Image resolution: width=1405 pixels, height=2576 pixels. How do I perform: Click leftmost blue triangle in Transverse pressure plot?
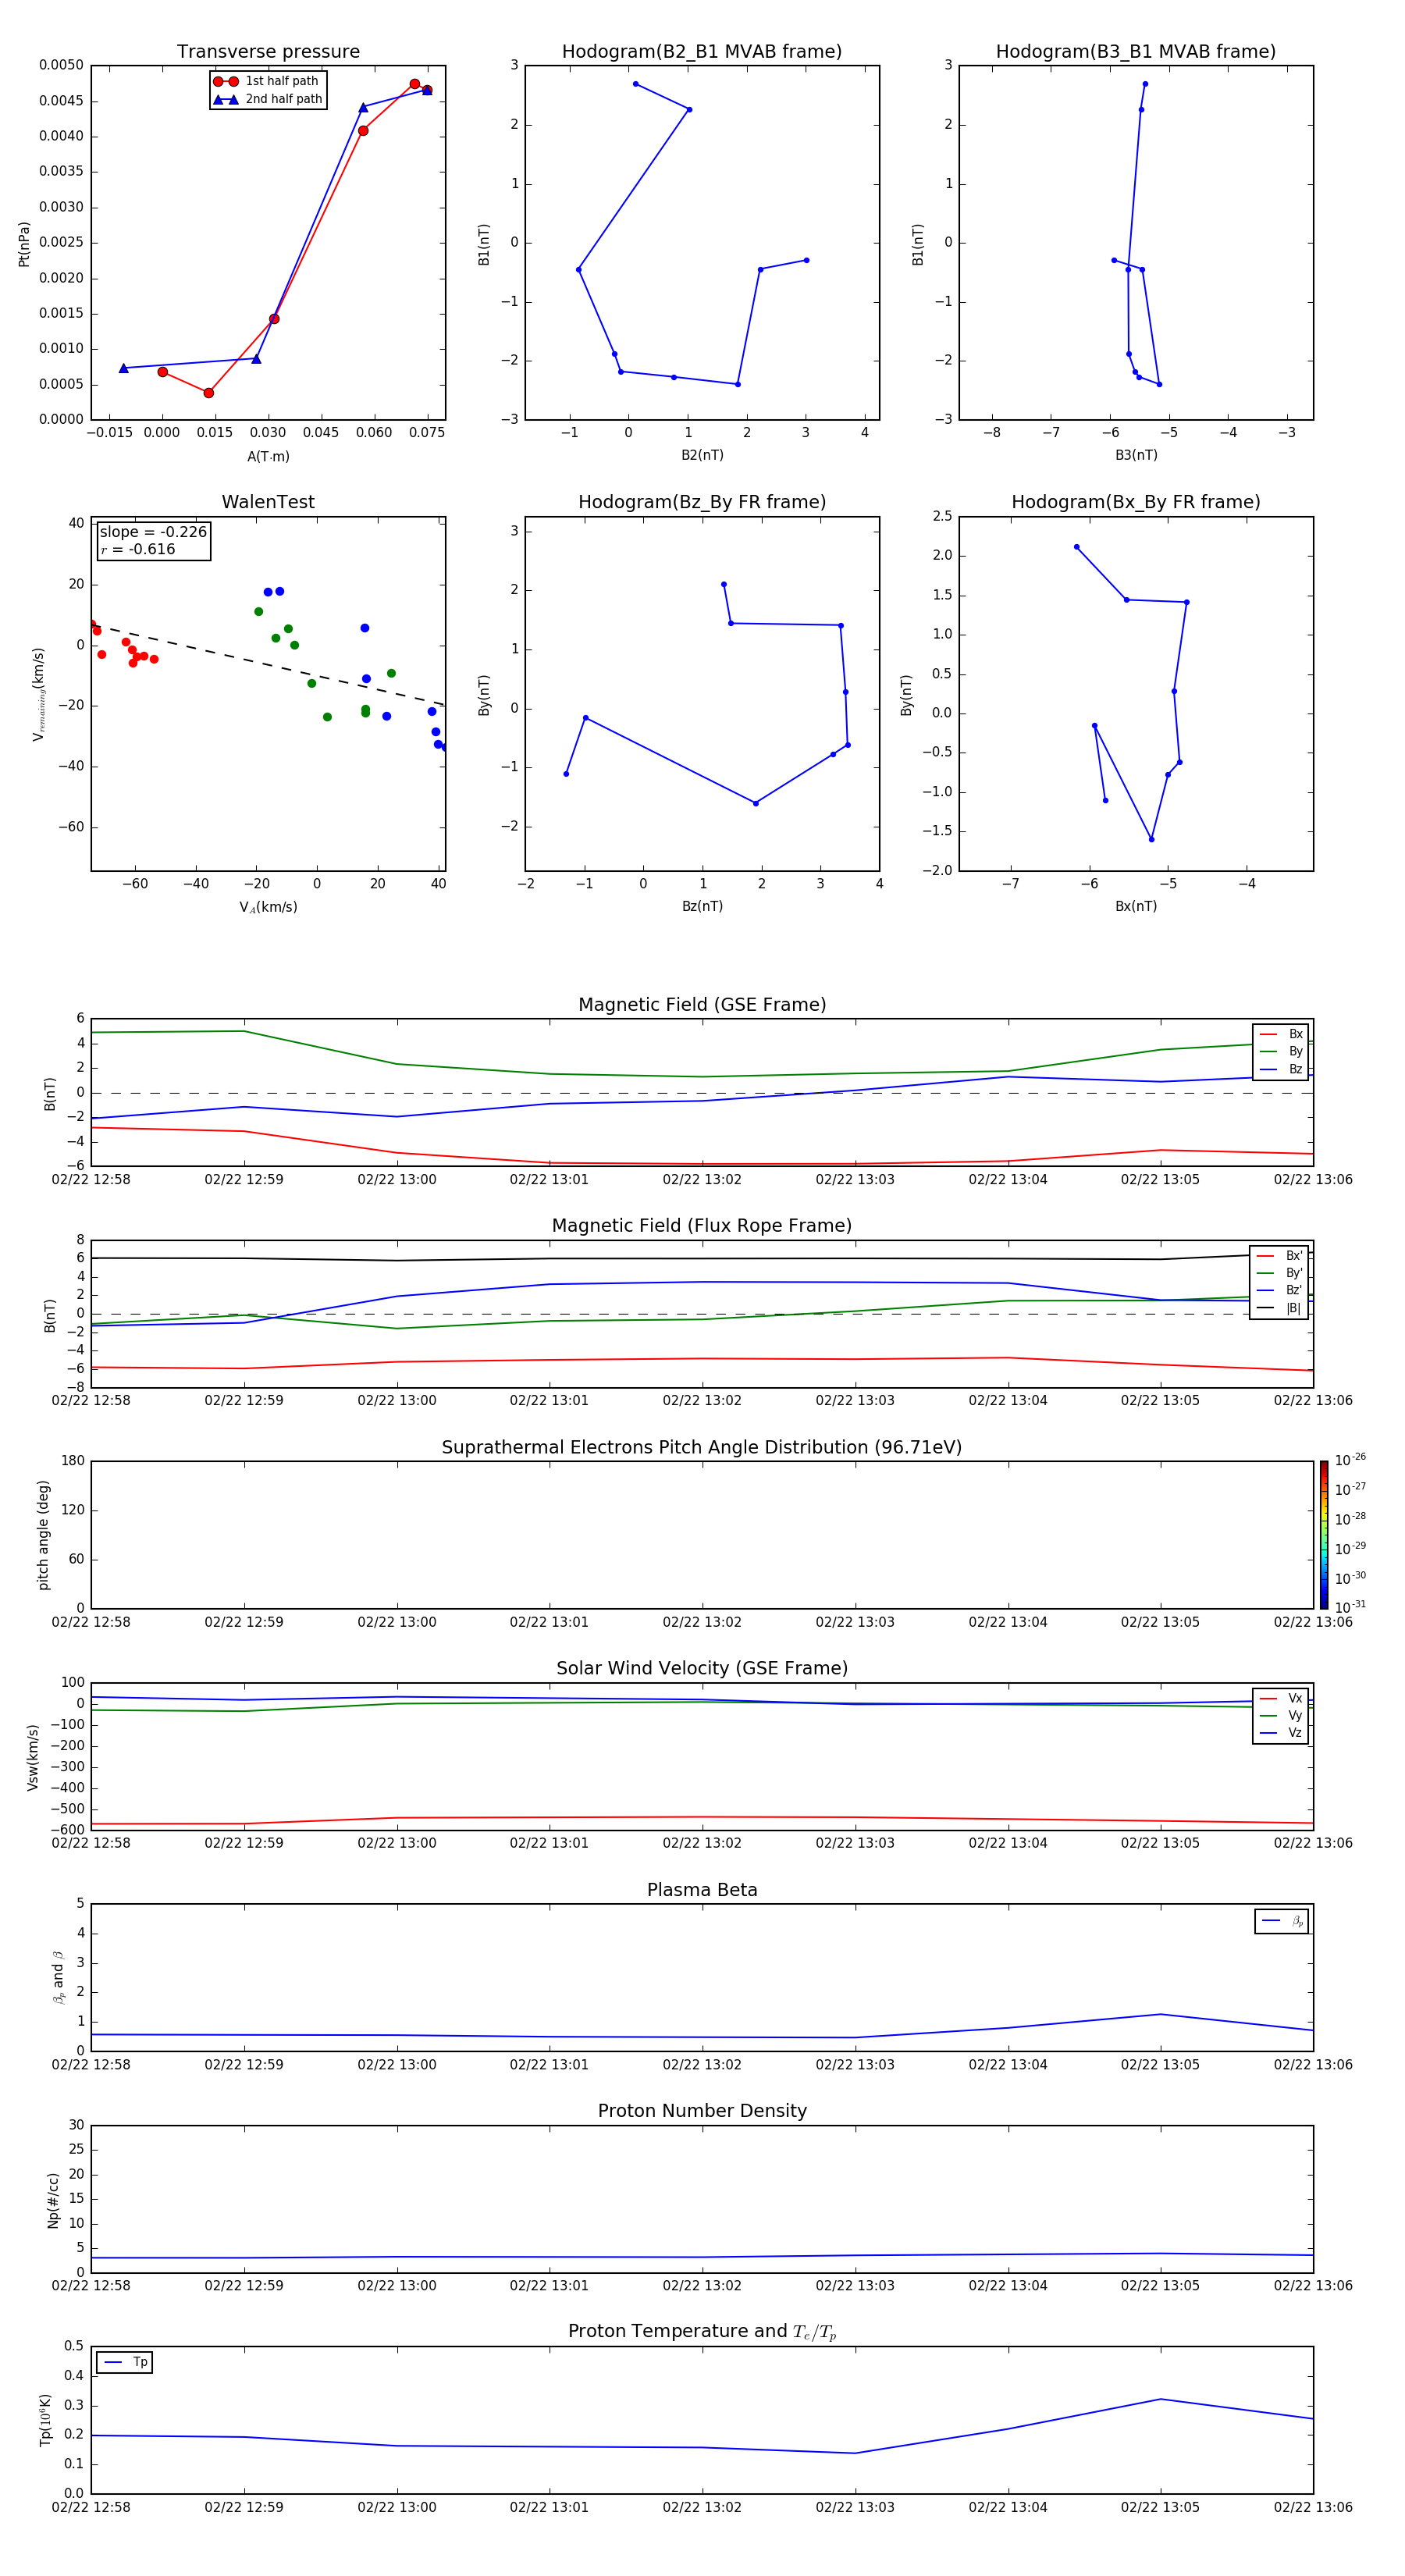point(124,368)
